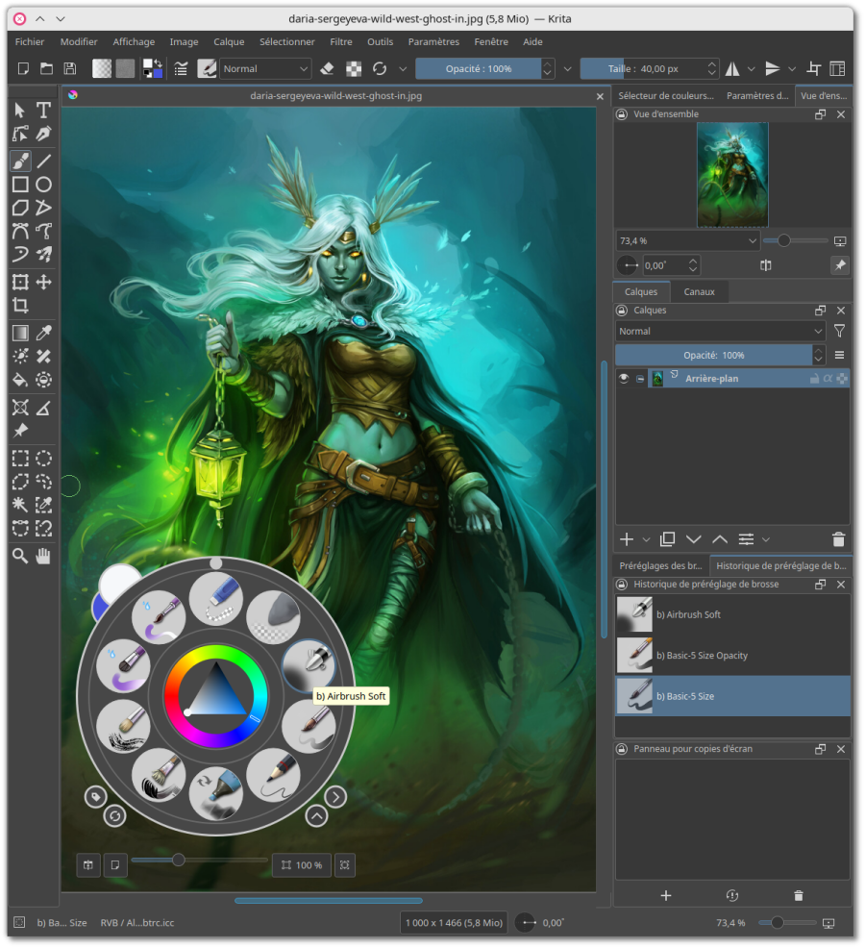Pick b) Airbrush Soft from history
Image resolution: width=865 pixels, height=948 pixels.
[x=732, y=614]
